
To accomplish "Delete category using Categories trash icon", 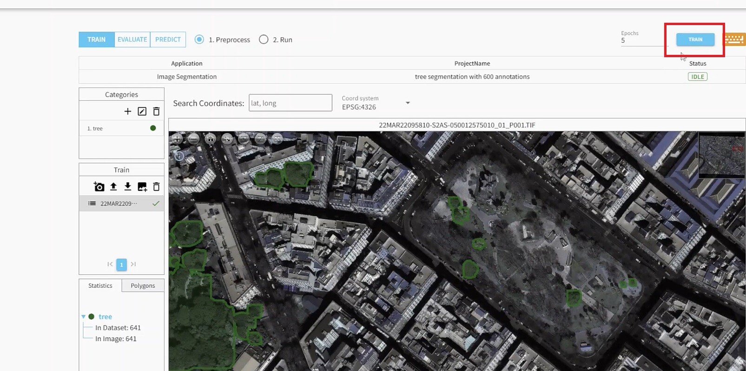I will coord(156,111).
